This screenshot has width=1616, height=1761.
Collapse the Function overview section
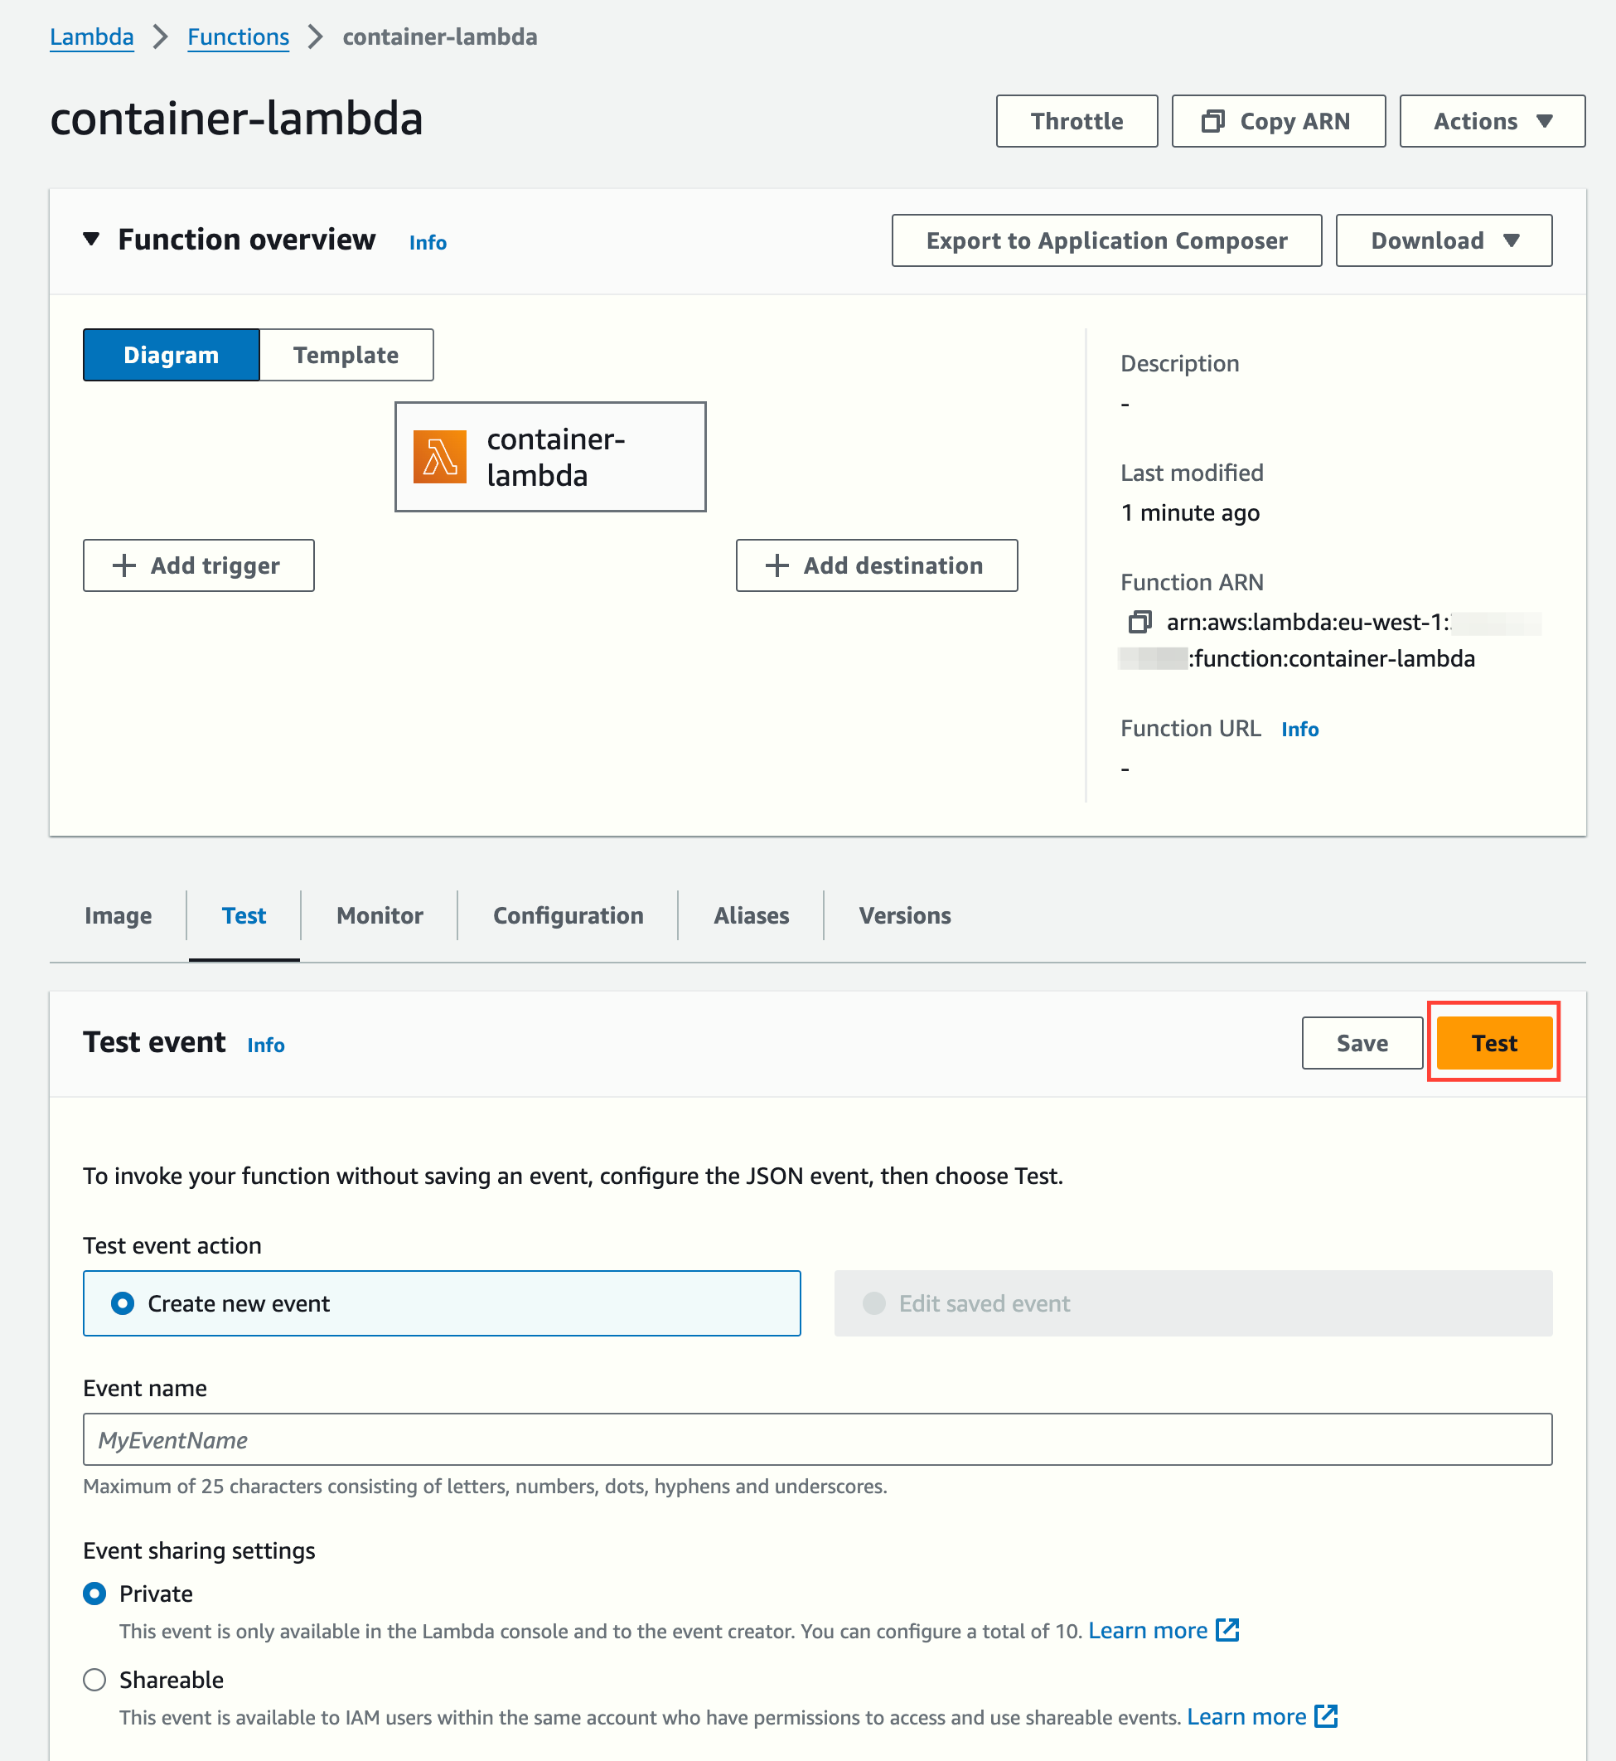(x=93, y=239)
